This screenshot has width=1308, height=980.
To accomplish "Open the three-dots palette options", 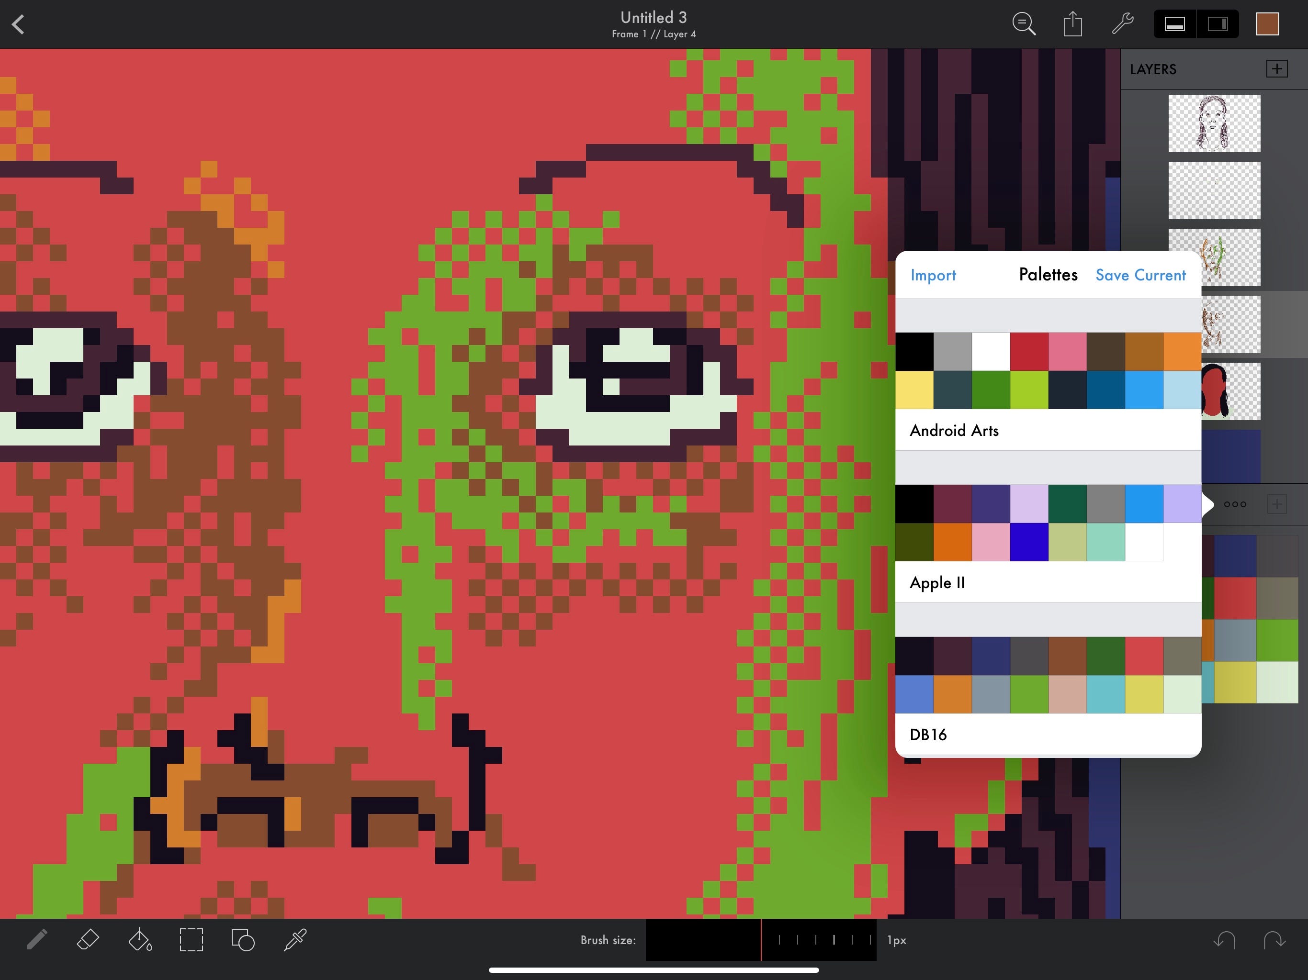I will pos(1235,504).
